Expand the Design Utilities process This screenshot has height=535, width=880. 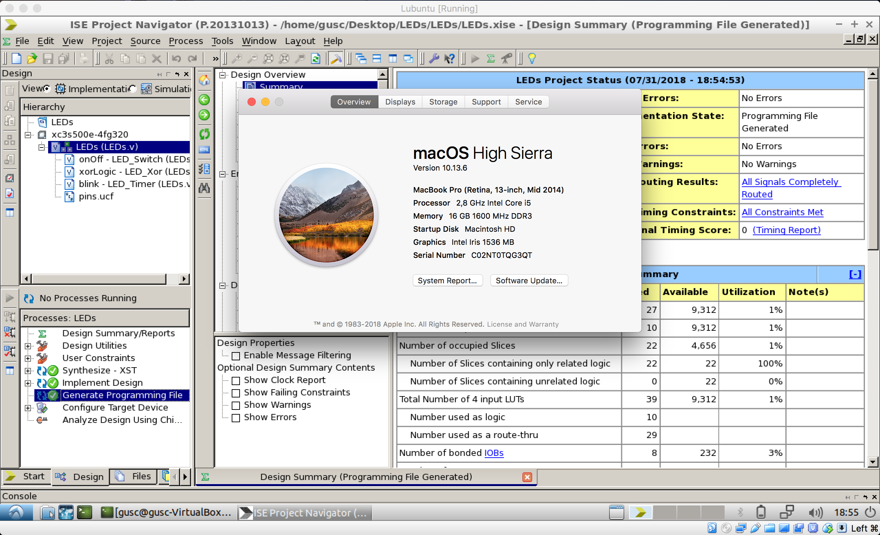(x=28, y=346)
